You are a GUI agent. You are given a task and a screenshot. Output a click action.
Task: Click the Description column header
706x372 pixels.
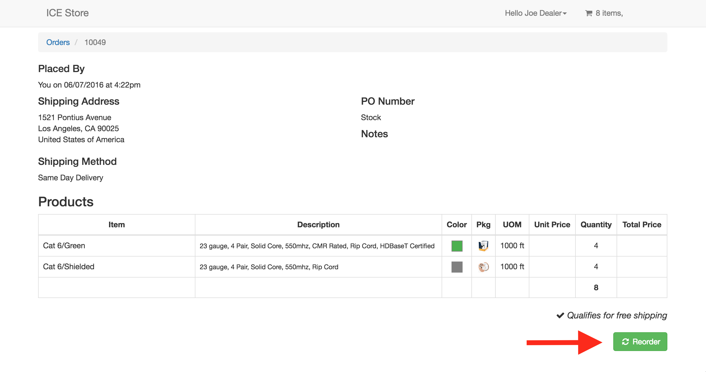tap(318, 225)
